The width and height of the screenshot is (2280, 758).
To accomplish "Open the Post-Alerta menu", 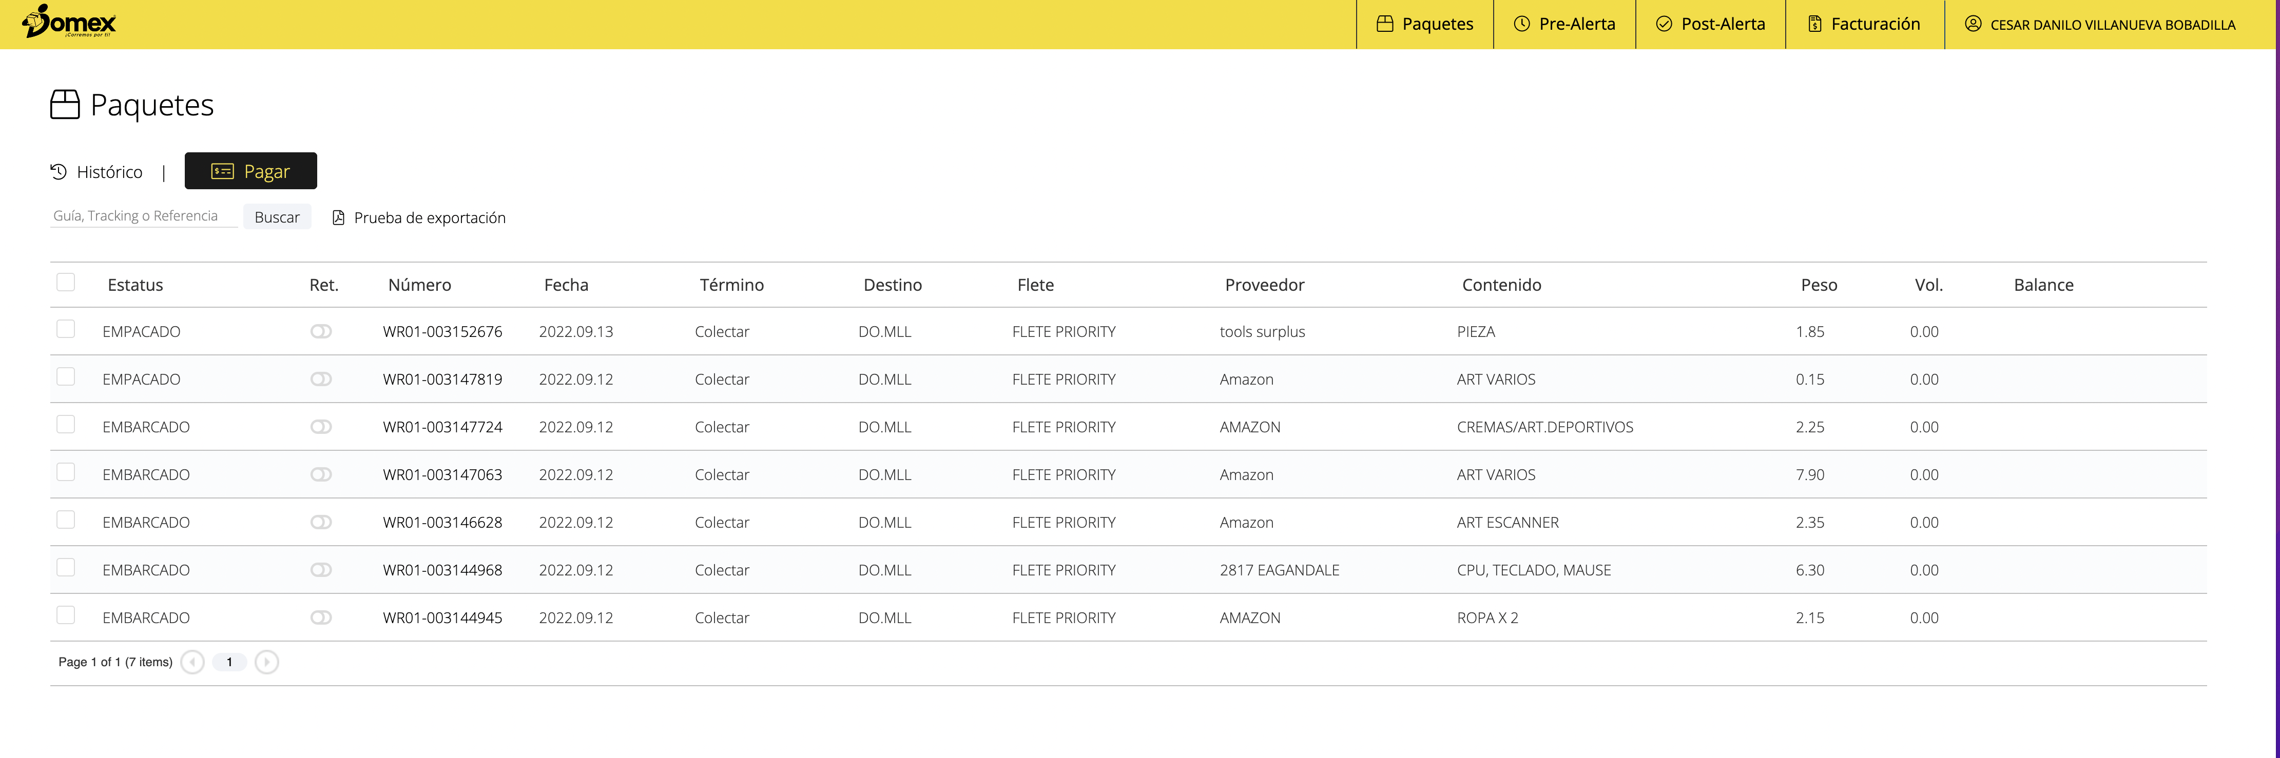I will pos(1723,24).
